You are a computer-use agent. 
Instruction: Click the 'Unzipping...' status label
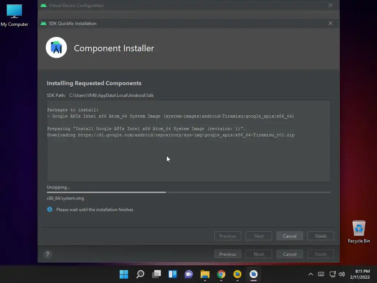click(59, 187)
